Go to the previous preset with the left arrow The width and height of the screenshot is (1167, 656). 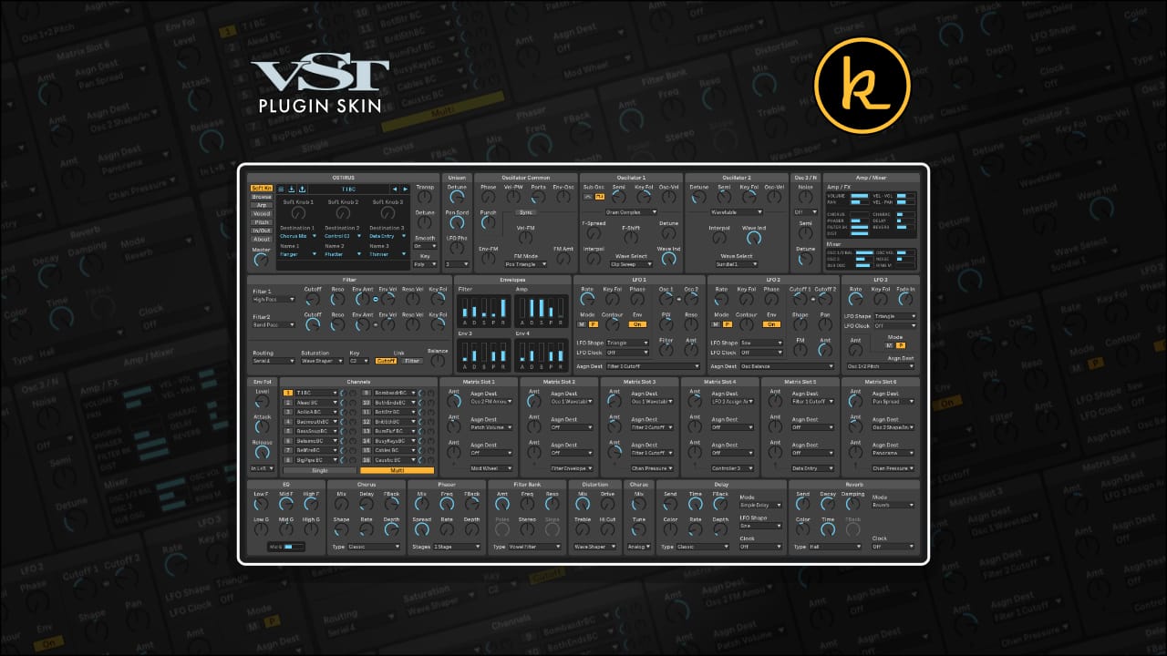(x=394, y=189)
